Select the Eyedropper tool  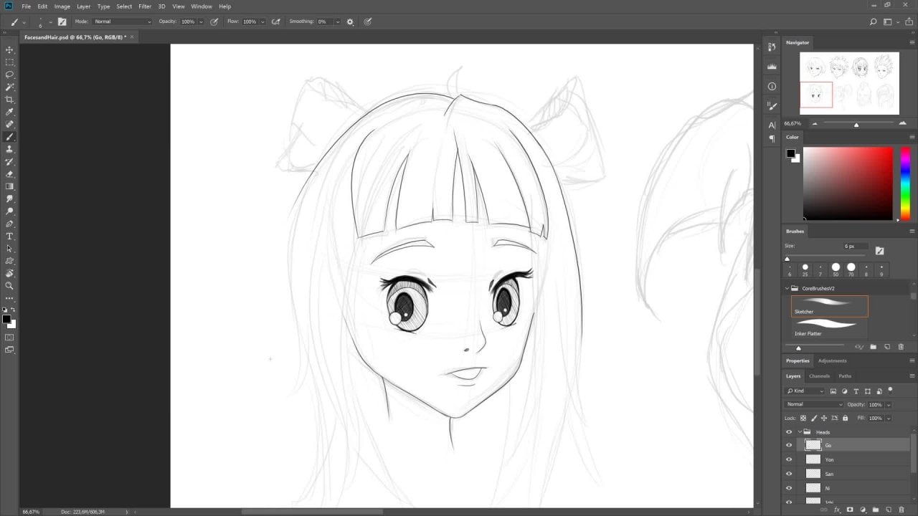coord(9,112)
